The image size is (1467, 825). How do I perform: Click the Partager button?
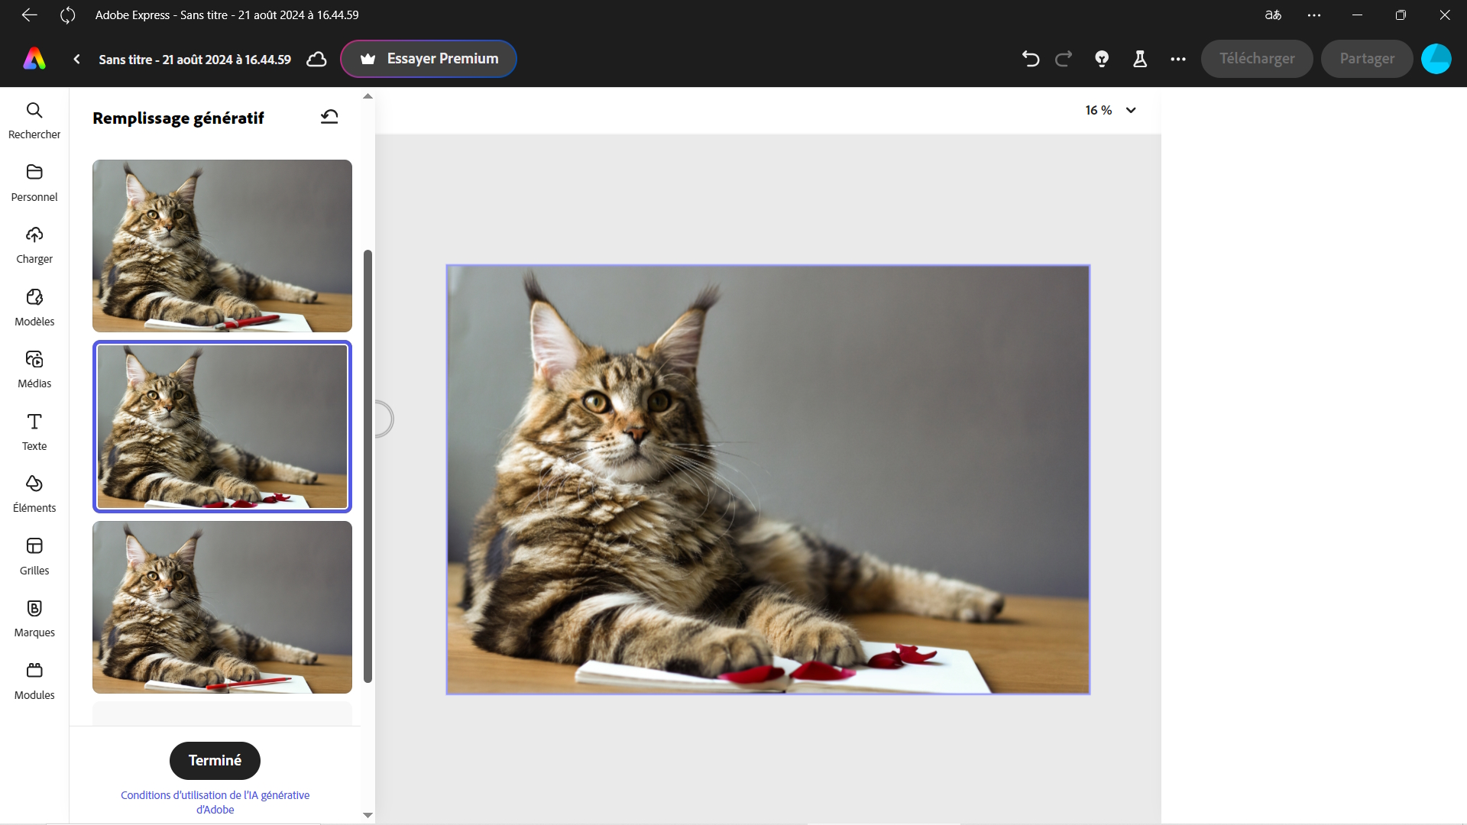(1367, 59)
